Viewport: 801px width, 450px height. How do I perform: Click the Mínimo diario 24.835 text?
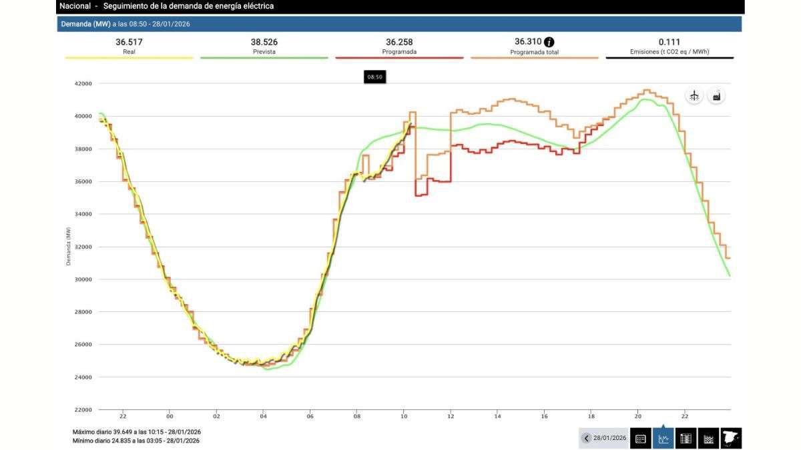[137, 441]
